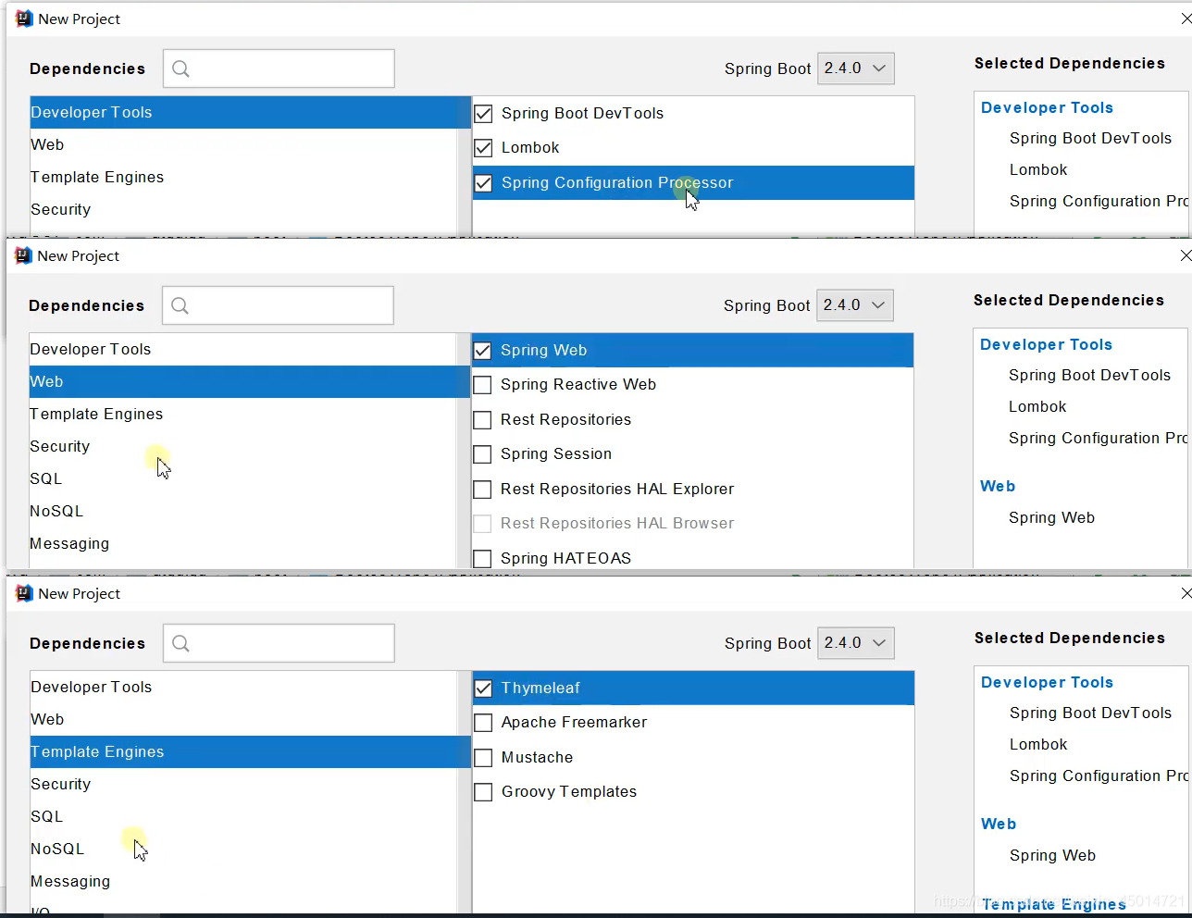1192x918 pixels.
Task: Open the Spring Boot 2.4.0 dropdown in the Template Engines dialog
Action: click(x=856, y=643)
